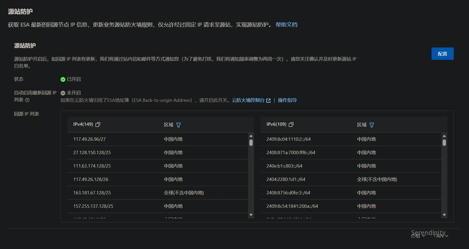Click the IPv4 list scrollbar thumb
This screenshot has height=249, width=469.
click(251, 143)
